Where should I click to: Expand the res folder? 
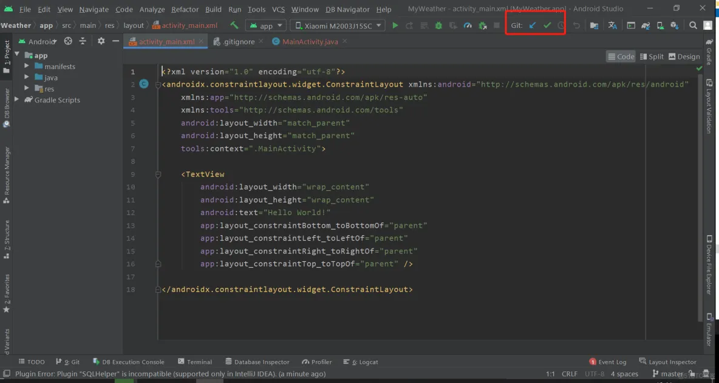27,88
